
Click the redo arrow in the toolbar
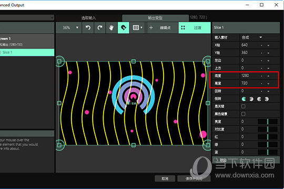(99, 28)
